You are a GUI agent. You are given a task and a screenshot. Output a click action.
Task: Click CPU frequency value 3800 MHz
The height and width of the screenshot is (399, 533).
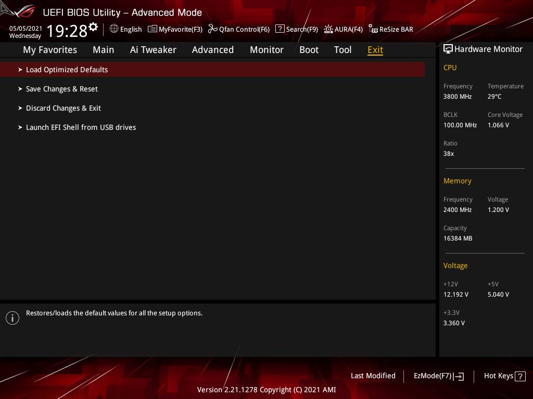pyautogui.click(x=457, y=97)
